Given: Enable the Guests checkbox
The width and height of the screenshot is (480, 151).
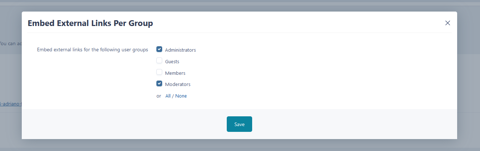Looking at the screenshot, I should click(x=159, y=61).
